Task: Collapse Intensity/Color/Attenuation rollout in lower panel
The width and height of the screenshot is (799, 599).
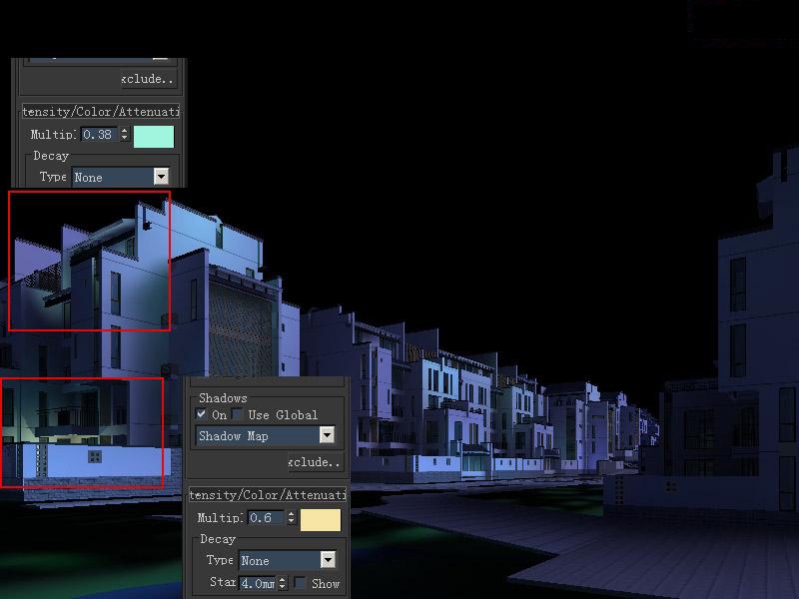Action: (268, 494)
